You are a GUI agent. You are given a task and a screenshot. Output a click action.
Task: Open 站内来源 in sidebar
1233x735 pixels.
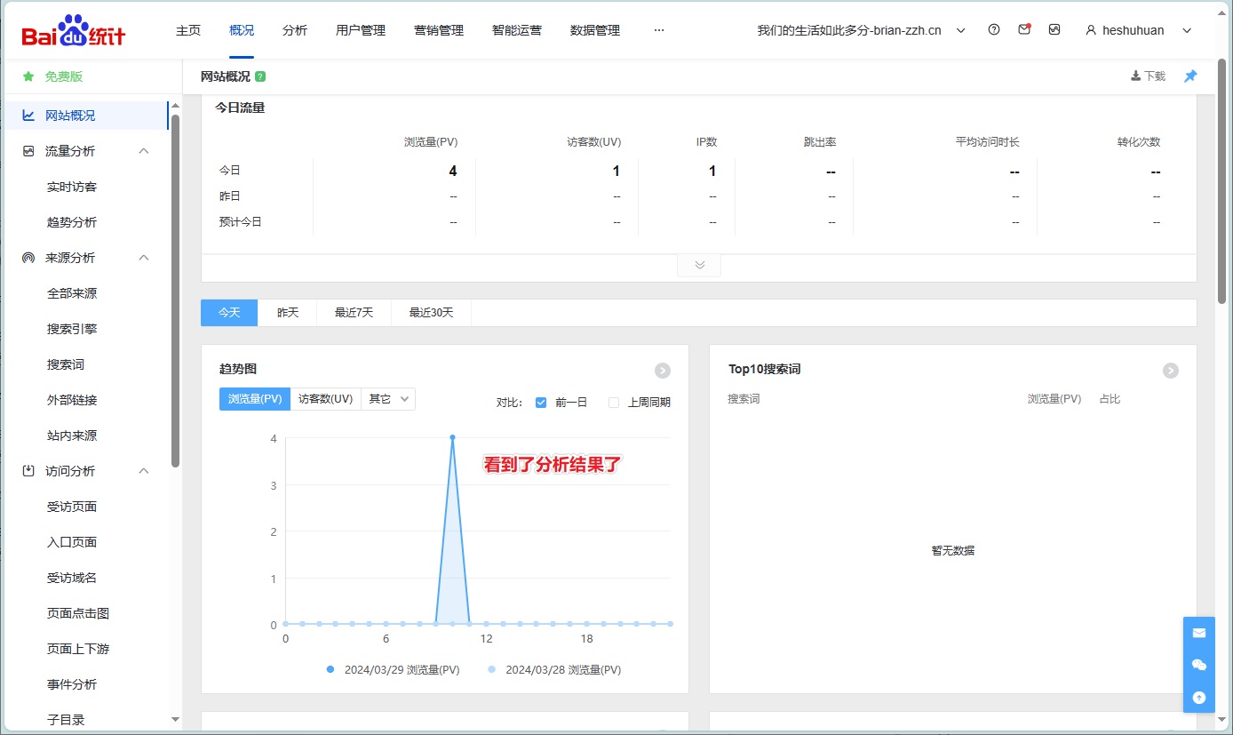click(x=72, y=435)
